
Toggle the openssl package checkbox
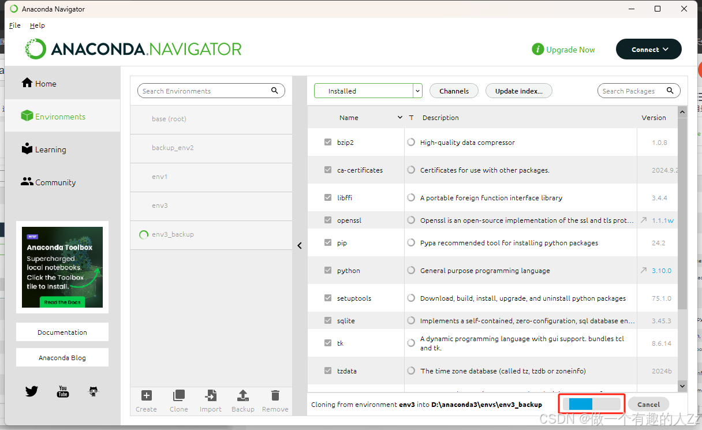328,220
